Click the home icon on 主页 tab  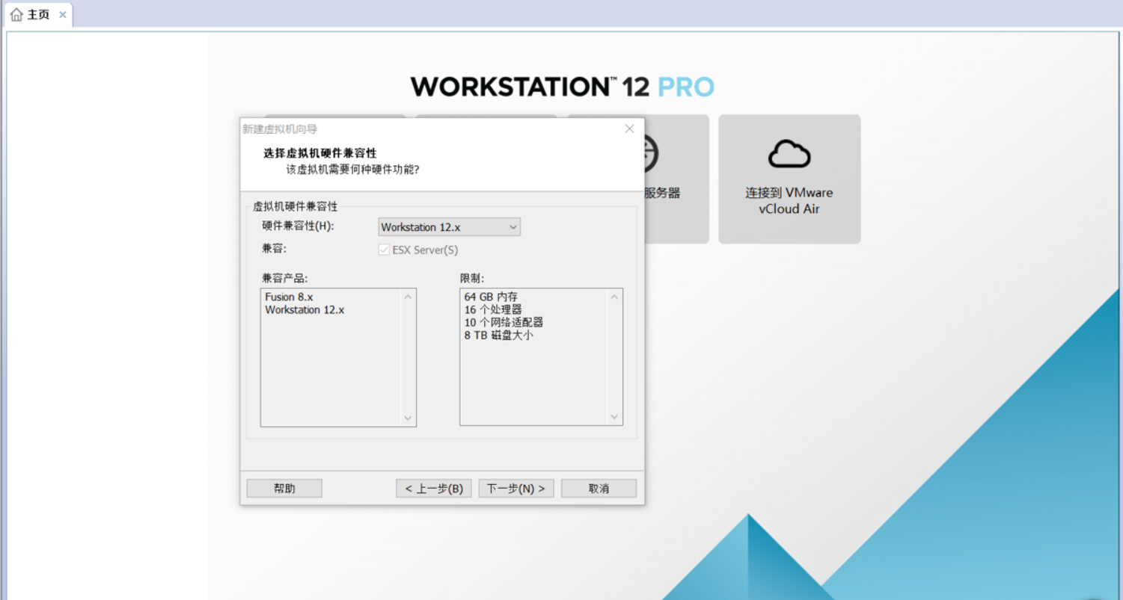coord(16,15)
